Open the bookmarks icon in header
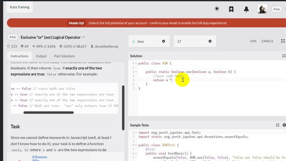The width and height of the screenshot is (286, 161). tap(231, 9)
